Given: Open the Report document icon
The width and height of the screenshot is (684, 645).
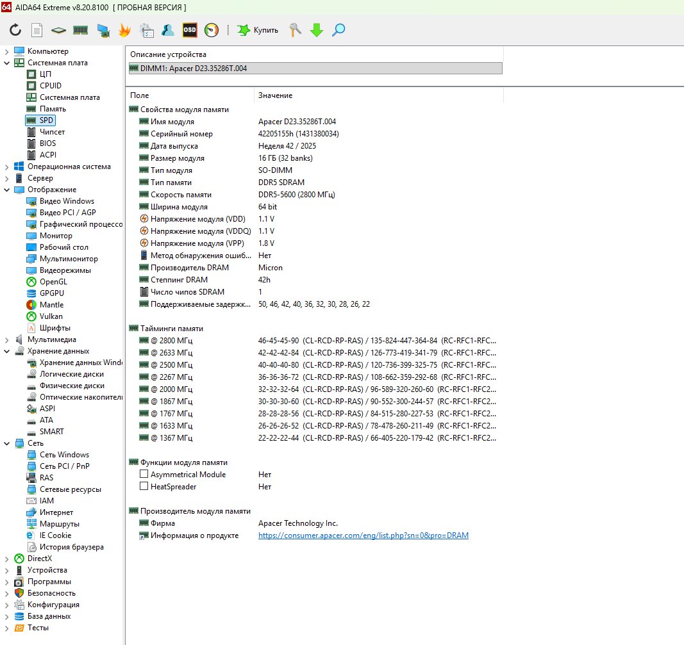Looking at the screenshot, I should tap(37, 30).
